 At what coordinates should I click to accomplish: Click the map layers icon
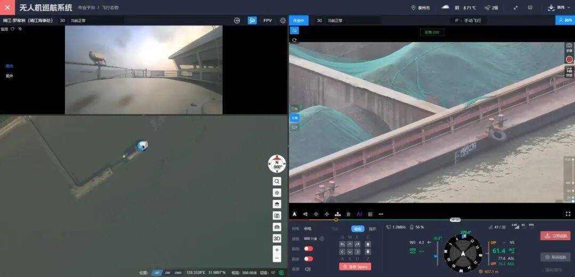(x=277, y=204)
